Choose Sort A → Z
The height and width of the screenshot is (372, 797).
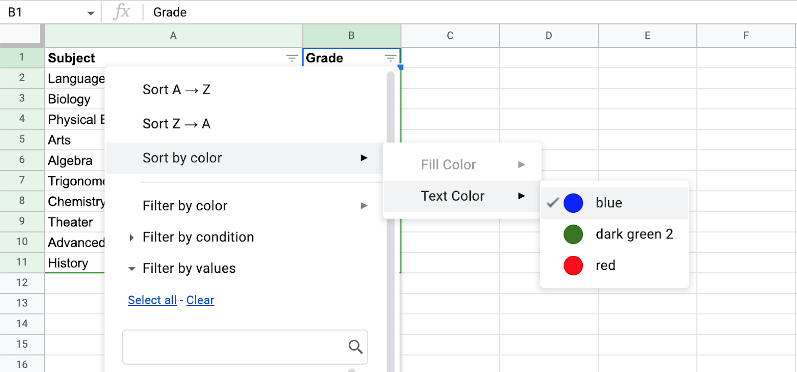pyautogui.click(x=176, y=90)
